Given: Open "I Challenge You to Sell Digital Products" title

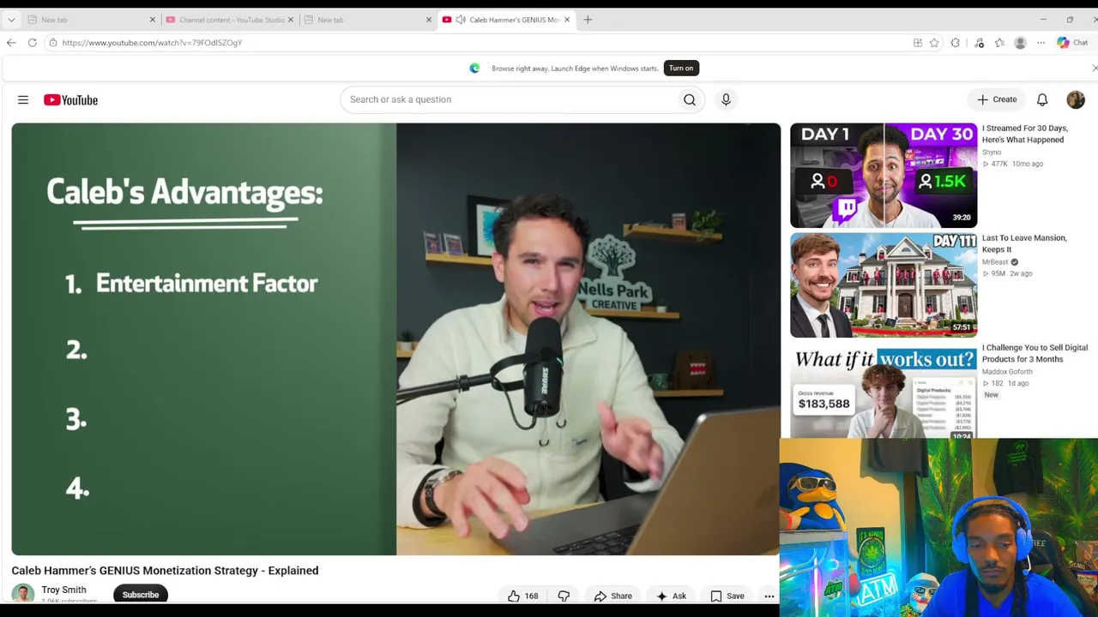Looking at the screenshot, I should click(x=1035, y=353).
